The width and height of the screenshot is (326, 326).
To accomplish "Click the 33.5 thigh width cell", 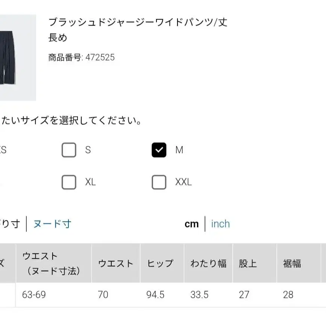I will (199, 294).
